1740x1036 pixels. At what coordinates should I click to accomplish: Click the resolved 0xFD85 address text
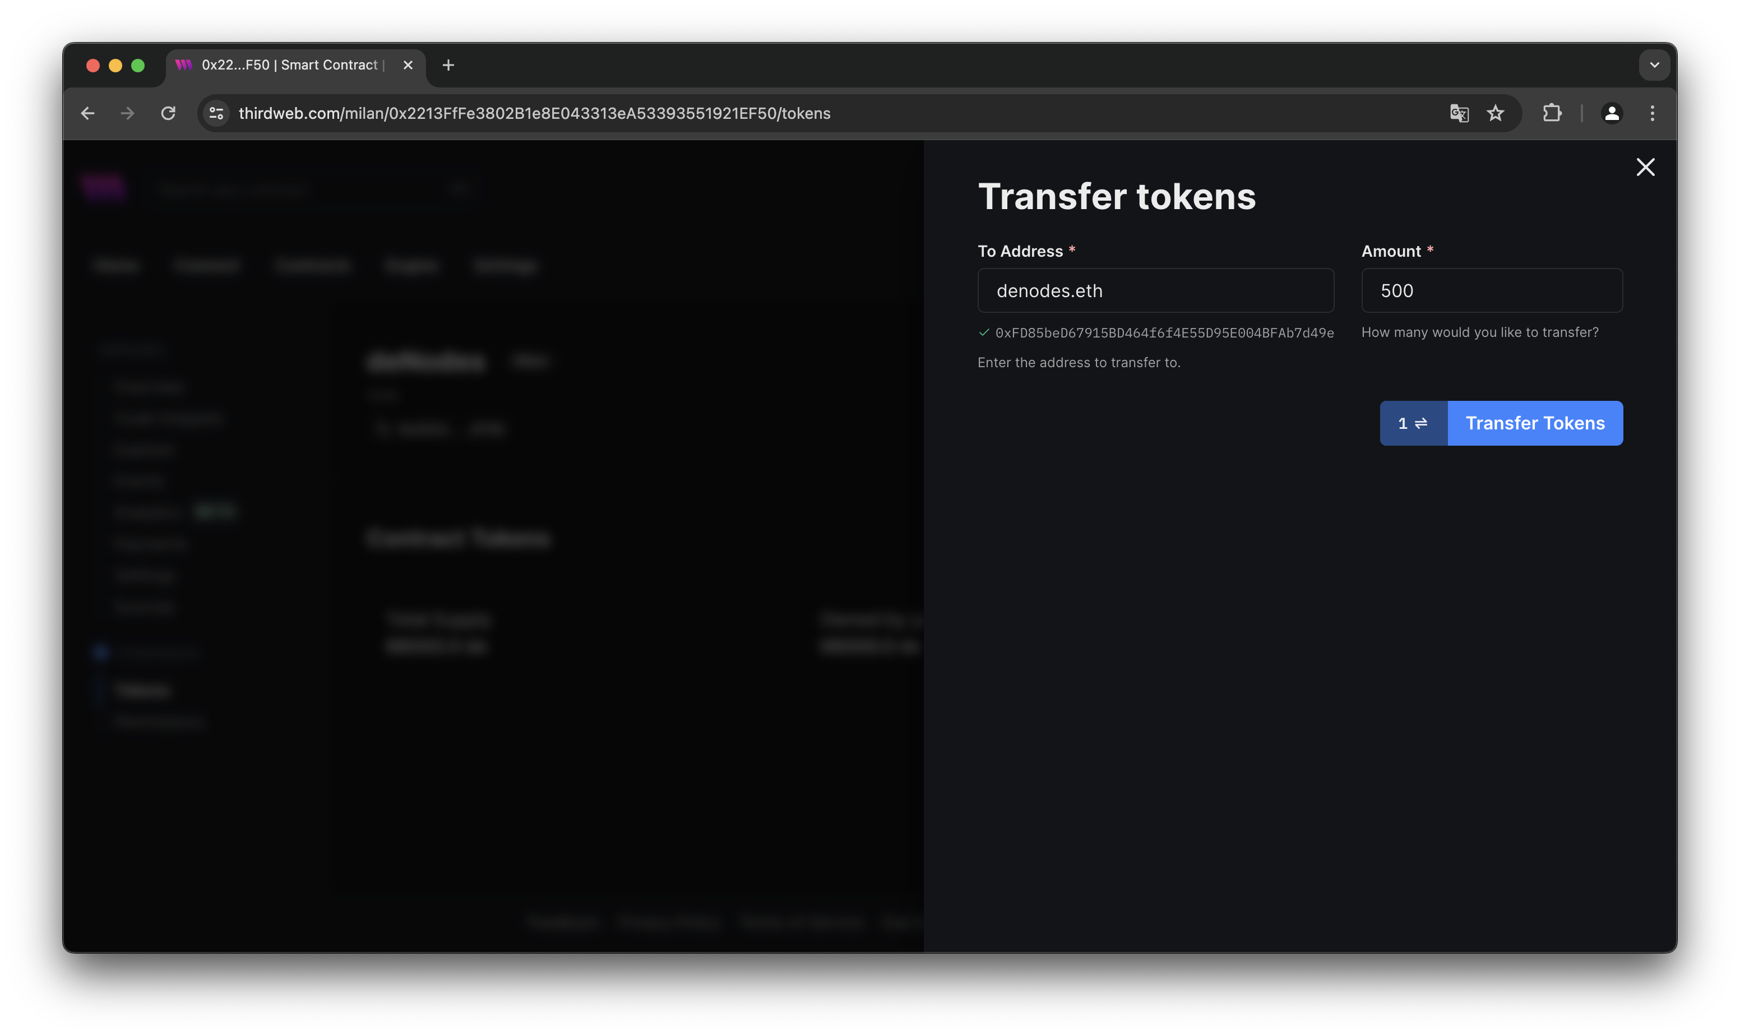point(1164,333)
